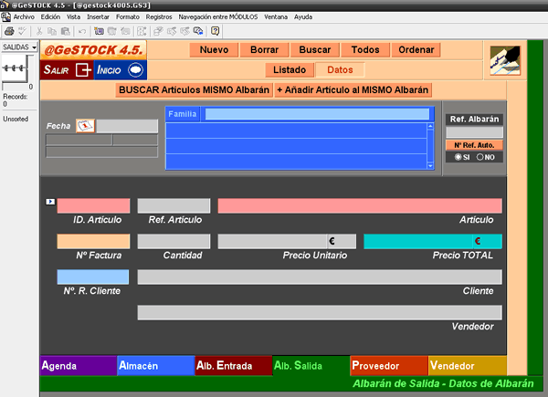Open the Formato menu
This screenshot has height=397, width=548.
128,16
